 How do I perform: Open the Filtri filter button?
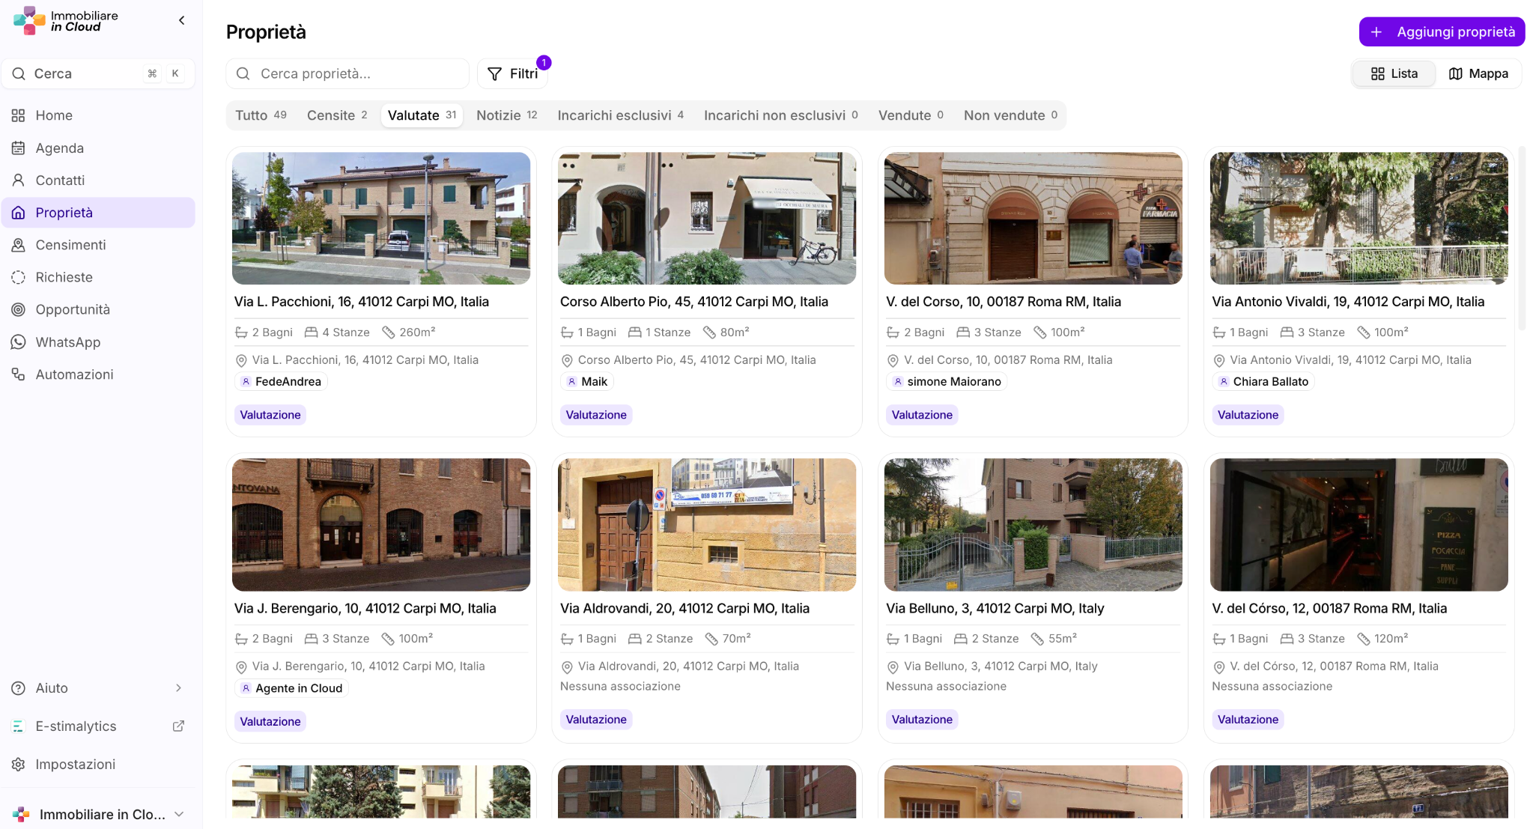[513, 73]
